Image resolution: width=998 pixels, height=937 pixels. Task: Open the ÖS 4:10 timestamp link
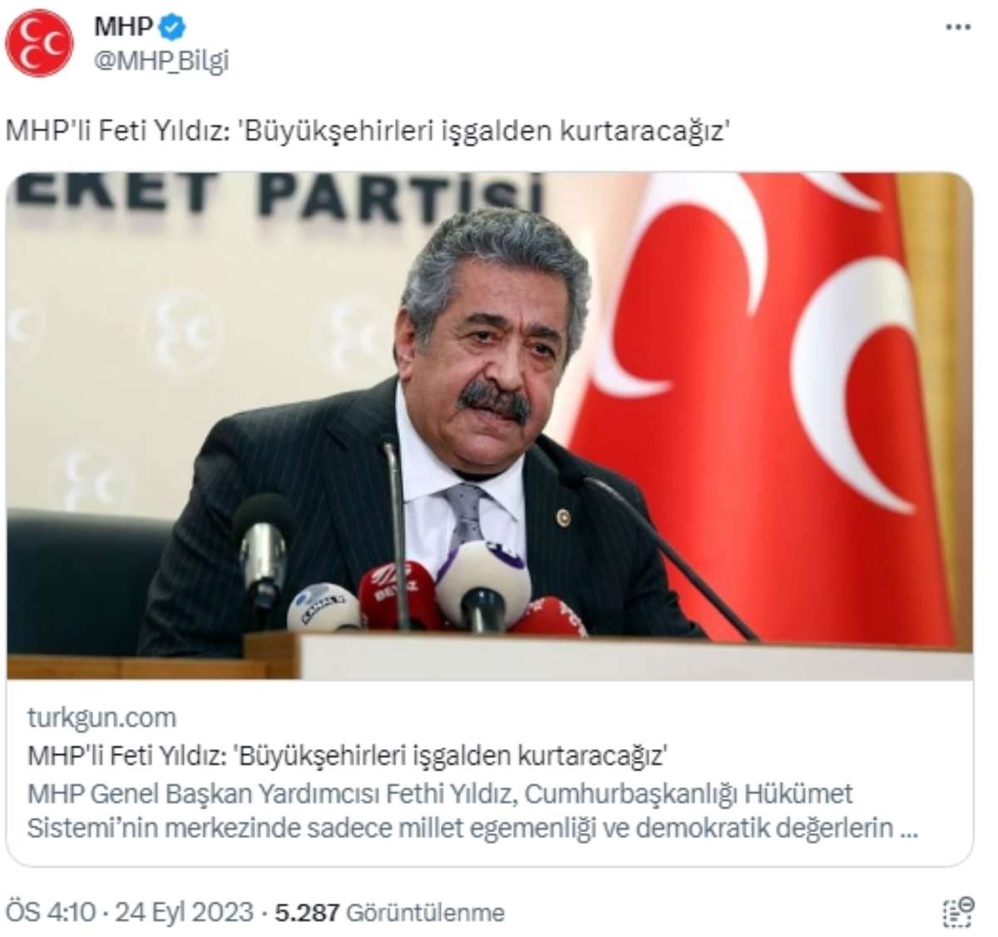tap(51, 912)
